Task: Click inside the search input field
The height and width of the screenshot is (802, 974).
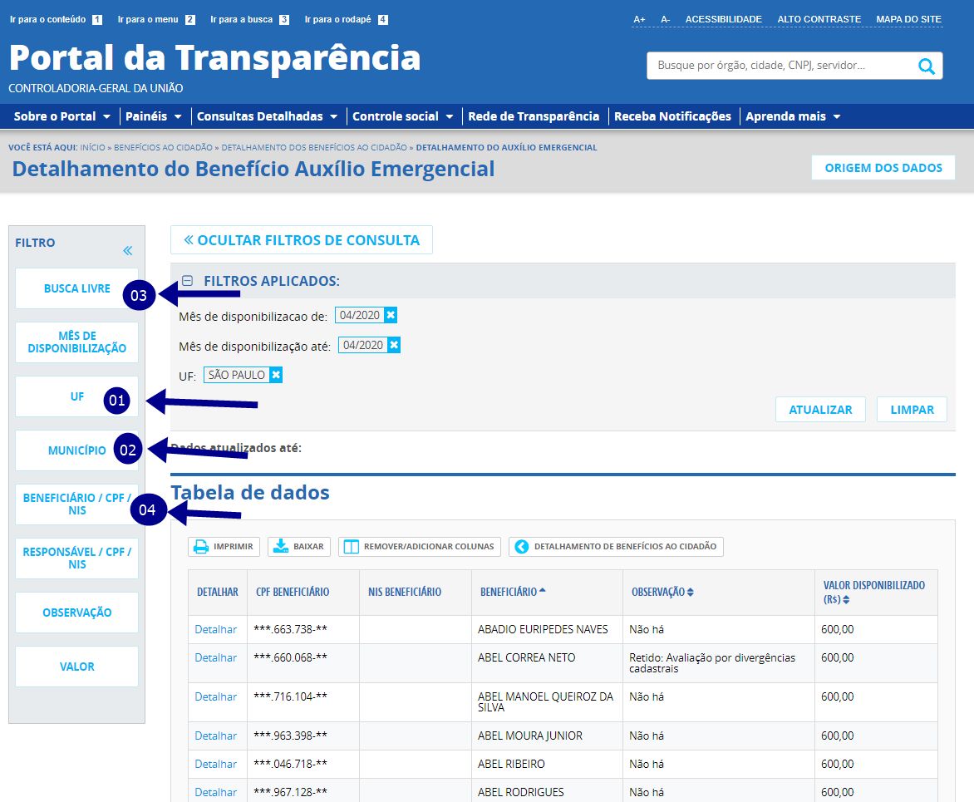Action: pyautogui.click(x=773, y=65)
